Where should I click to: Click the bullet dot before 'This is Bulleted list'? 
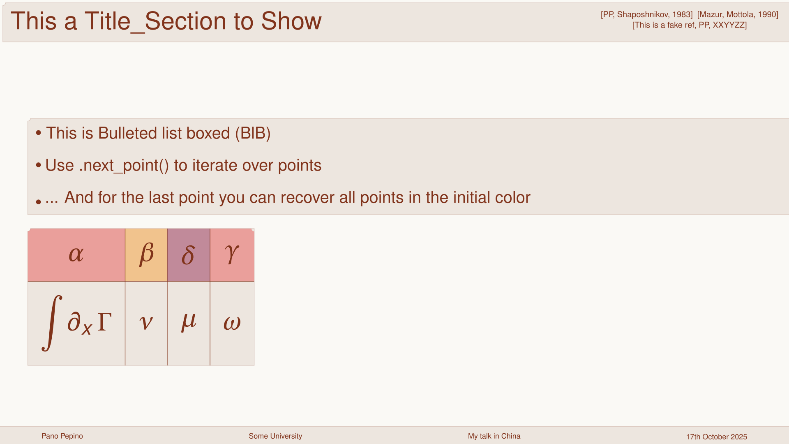39,133
